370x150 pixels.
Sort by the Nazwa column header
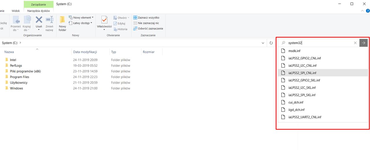click(9, 52)
